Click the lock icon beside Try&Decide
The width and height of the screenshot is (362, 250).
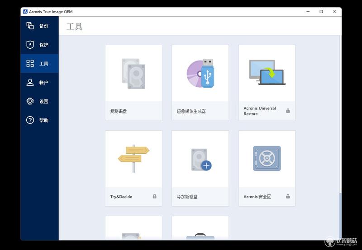coord(154,196)
